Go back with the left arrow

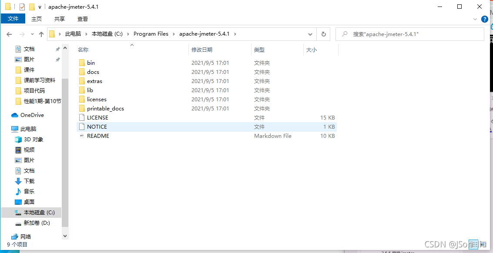coord(9,34)
